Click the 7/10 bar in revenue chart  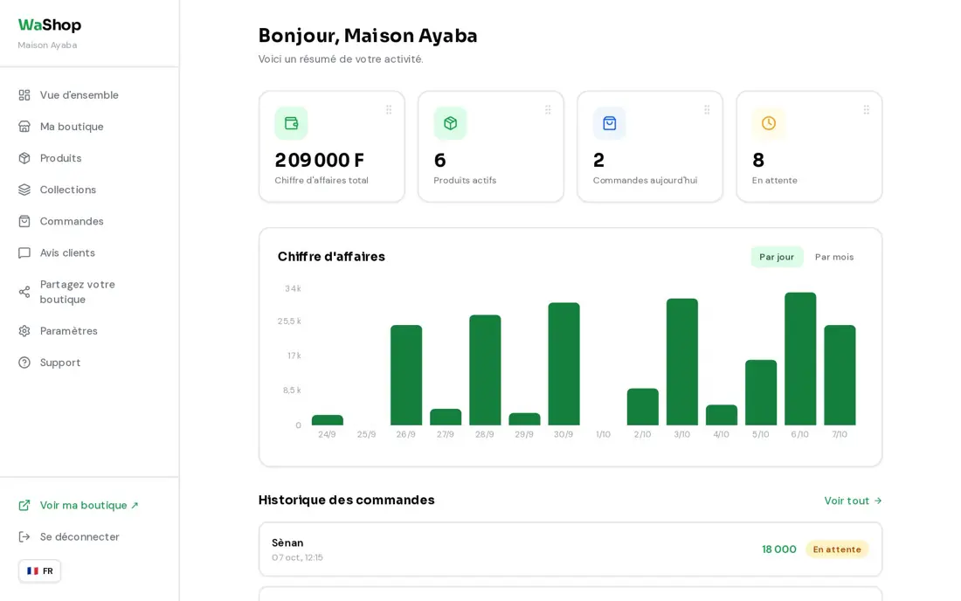(840, 375)
